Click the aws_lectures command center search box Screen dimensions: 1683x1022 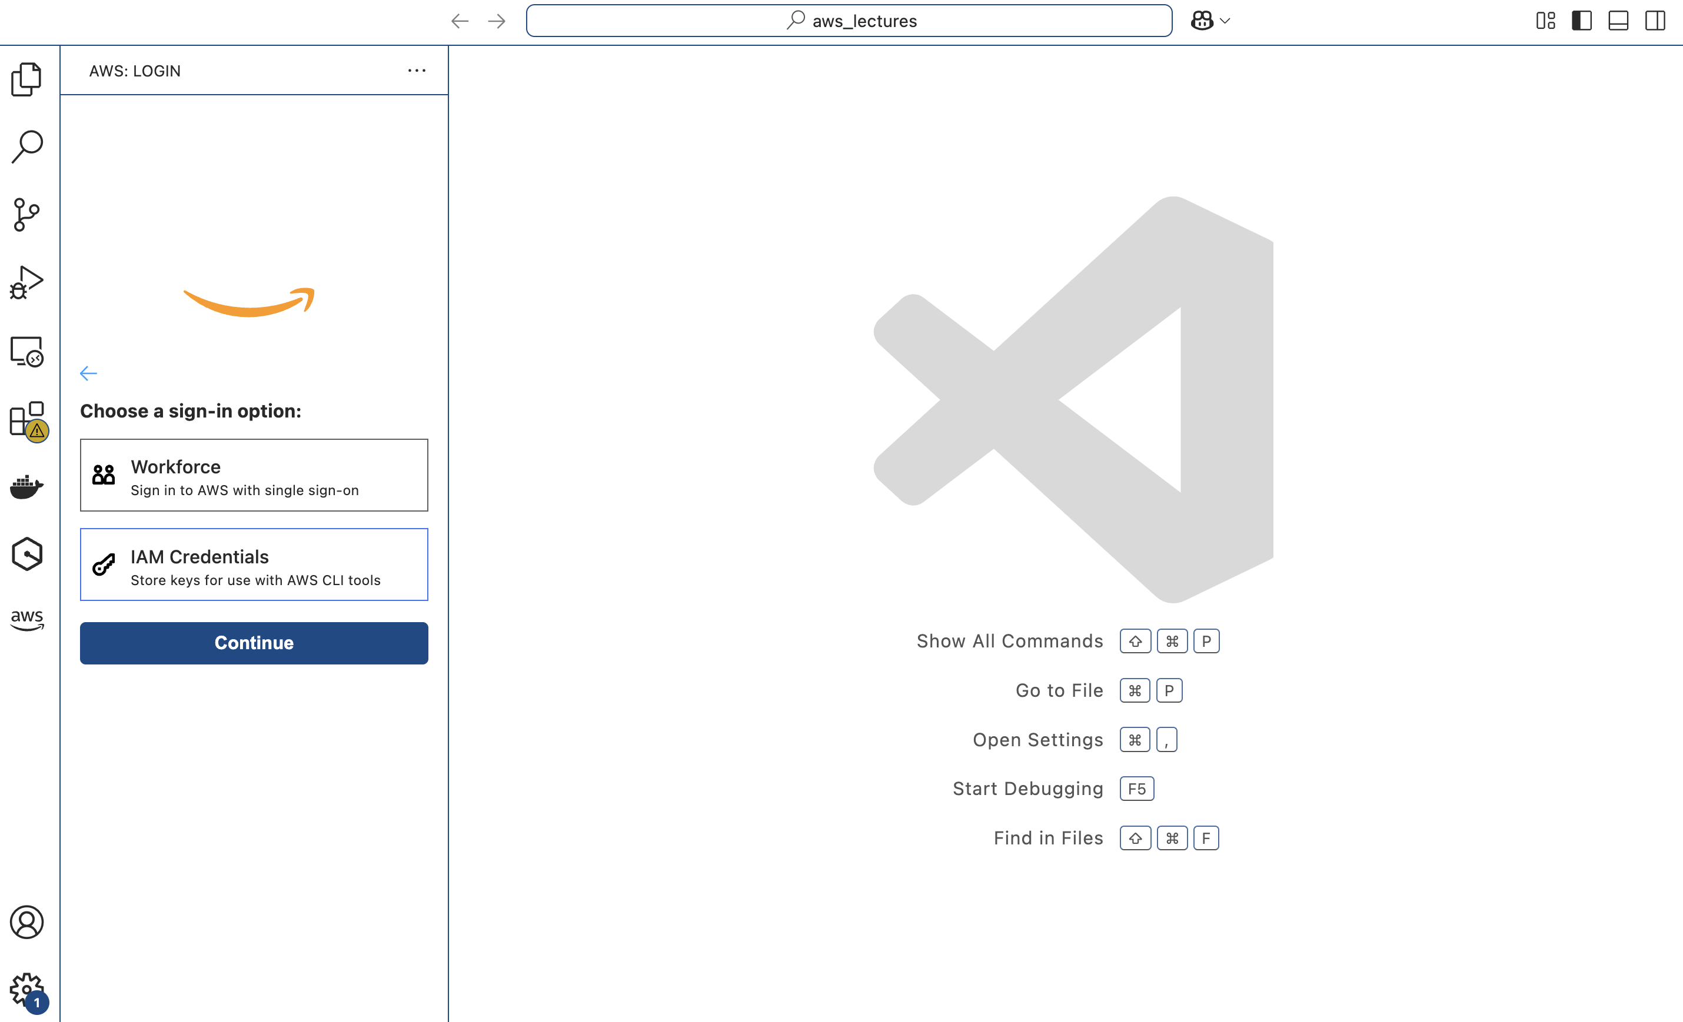849,21
